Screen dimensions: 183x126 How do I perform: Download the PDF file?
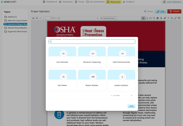[161, 18]
